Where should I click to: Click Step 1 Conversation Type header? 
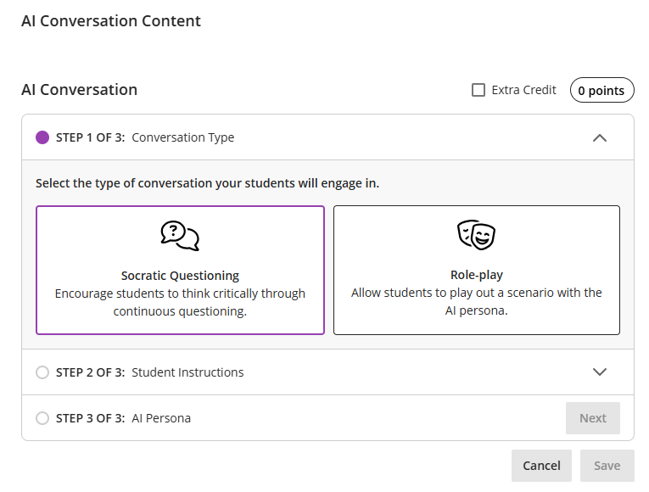[182, 137]
